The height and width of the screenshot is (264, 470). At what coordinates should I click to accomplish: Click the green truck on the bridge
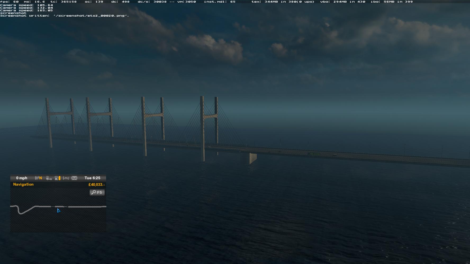click(314, 154)
